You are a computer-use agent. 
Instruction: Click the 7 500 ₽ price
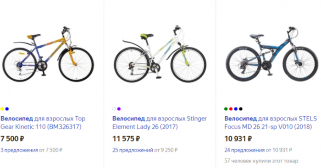(12, 139)
